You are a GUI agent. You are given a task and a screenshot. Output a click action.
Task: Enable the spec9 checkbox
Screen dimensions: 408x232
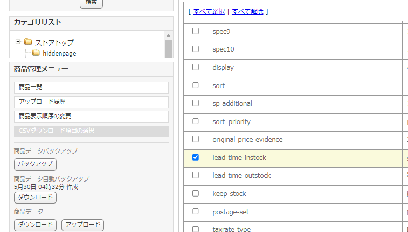196,31
